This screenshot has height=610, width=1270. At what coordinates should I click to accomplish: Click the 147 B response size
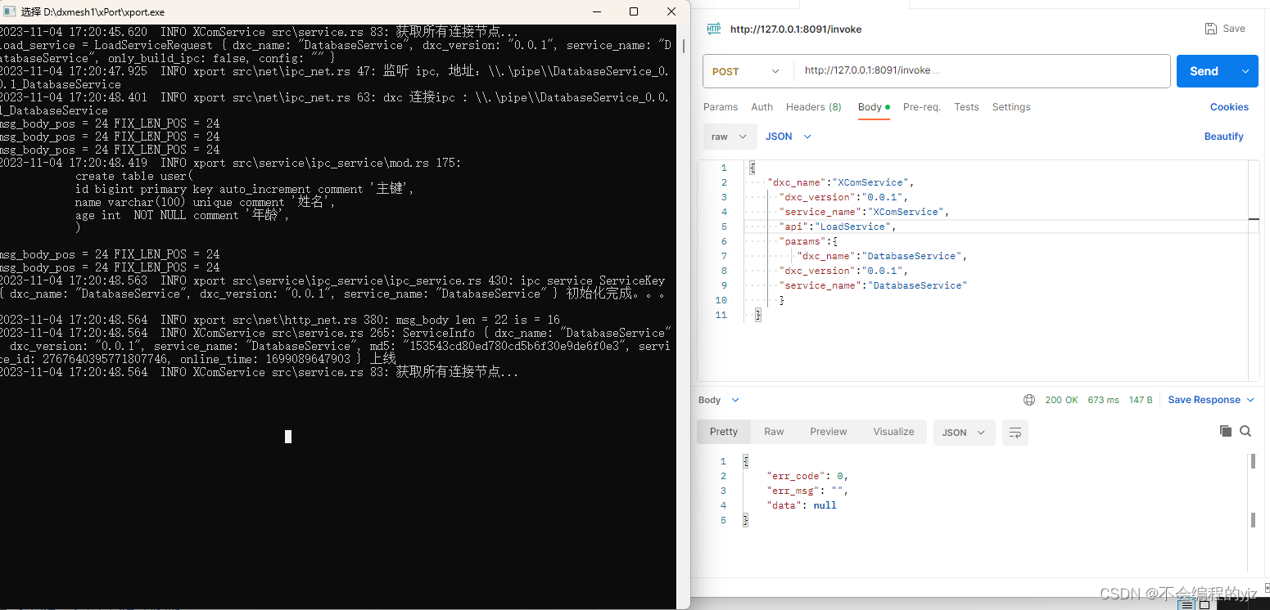click(1141, 400)
